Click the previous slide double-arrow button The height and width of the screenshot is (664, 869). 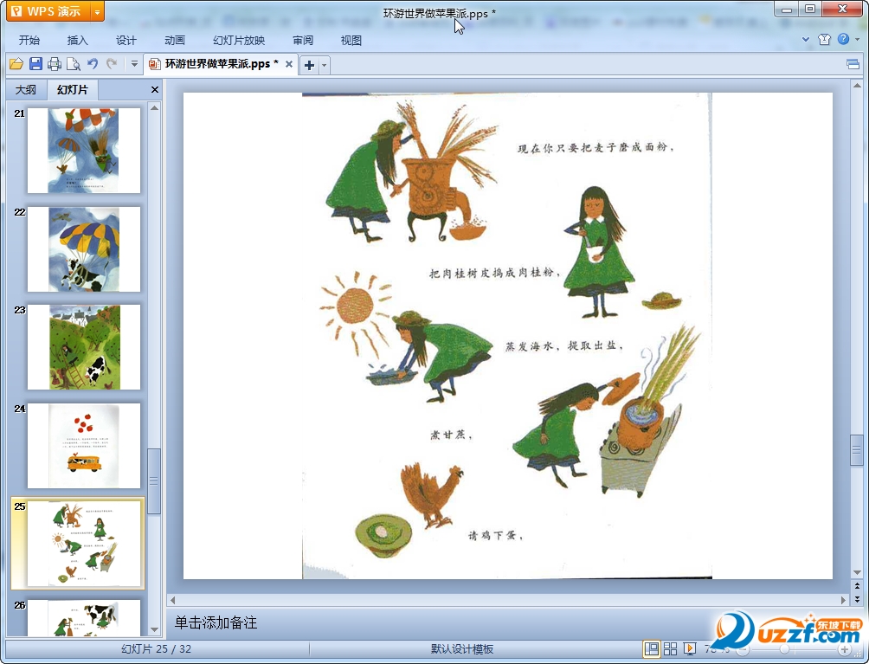(x=857, y=585)
